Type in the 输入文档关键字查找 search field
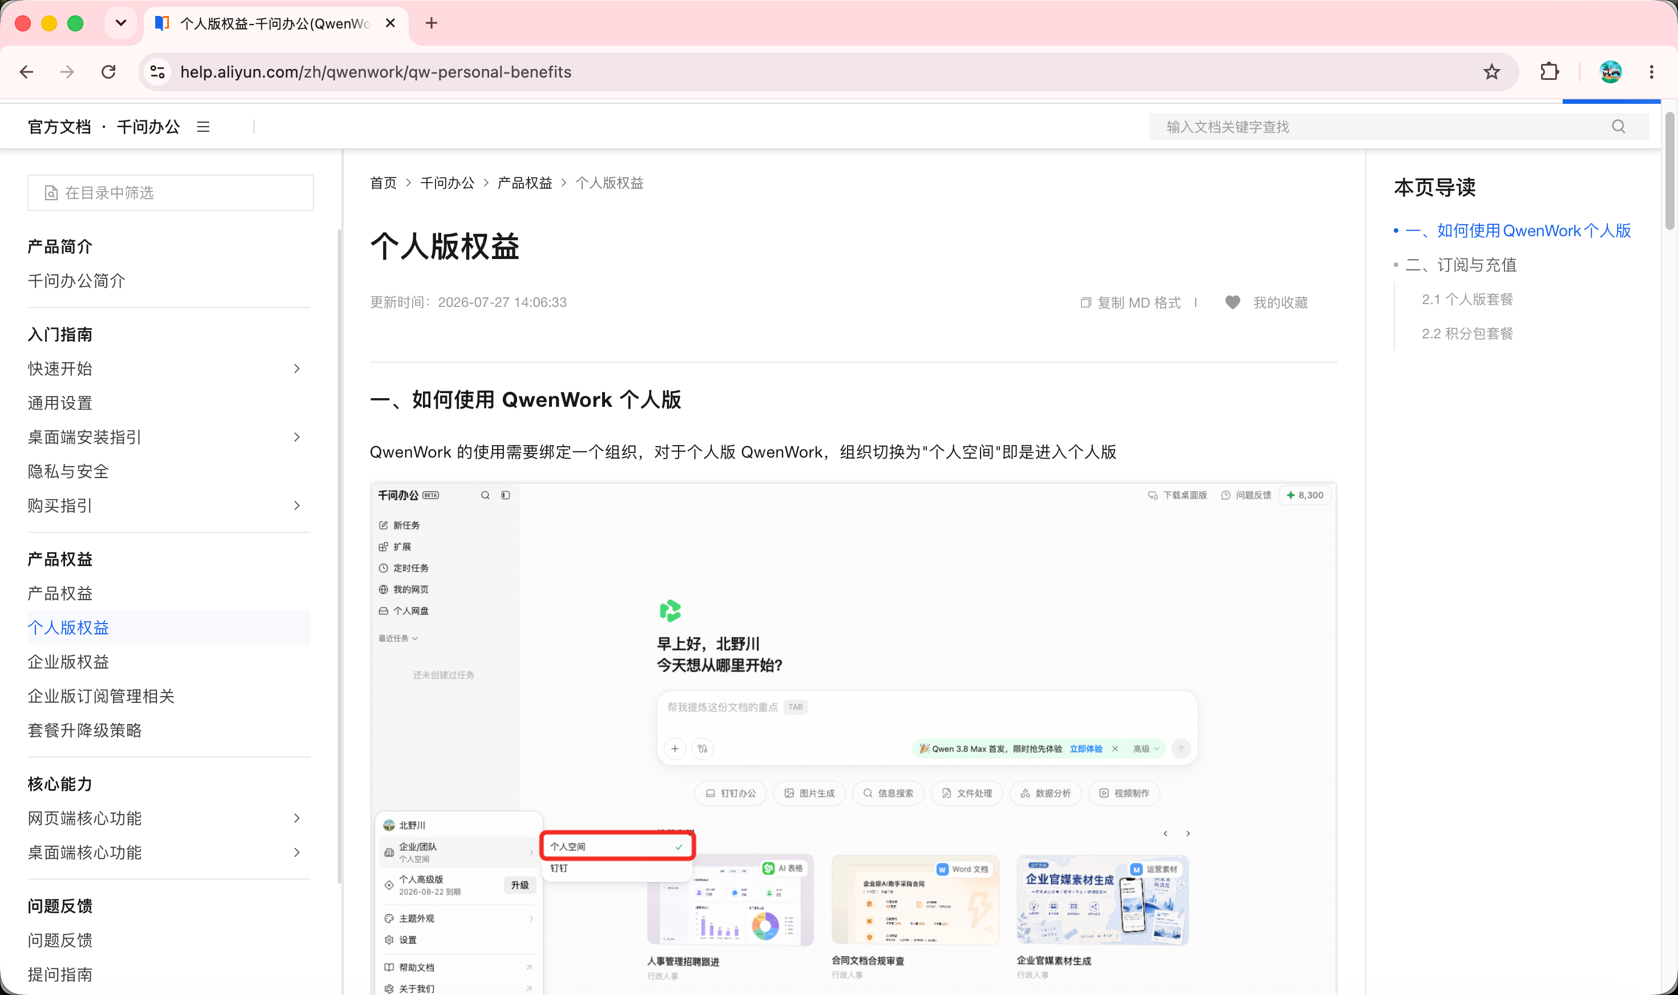Viewport: 1678px width, 995px height. point(1399,127)
